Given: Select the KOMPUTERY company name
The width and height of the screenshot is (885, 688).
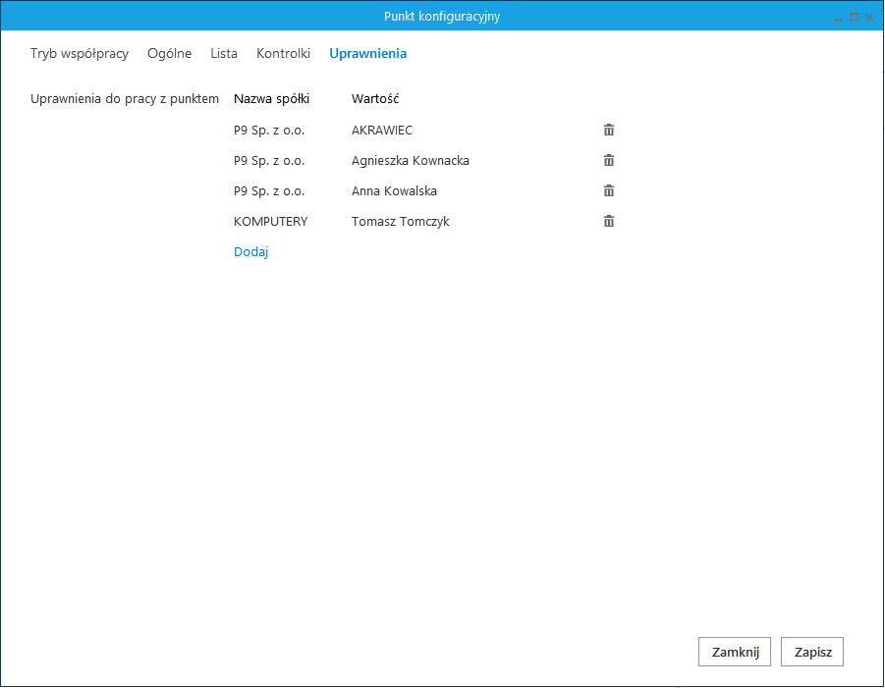Looking at the screenshot, I should [271, 222].
